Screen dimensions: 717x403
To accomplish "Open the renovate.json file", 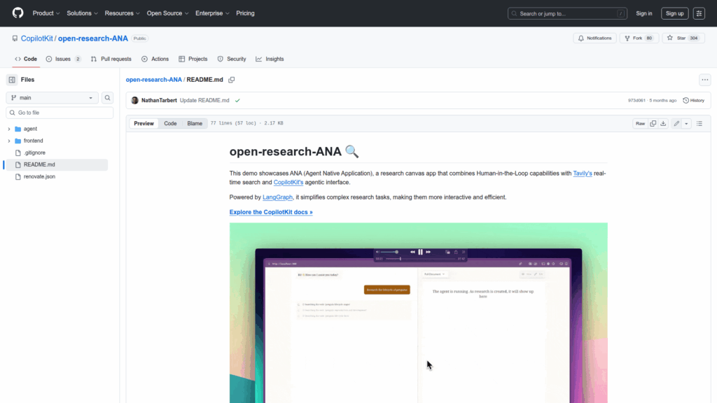I will (39, 177).
